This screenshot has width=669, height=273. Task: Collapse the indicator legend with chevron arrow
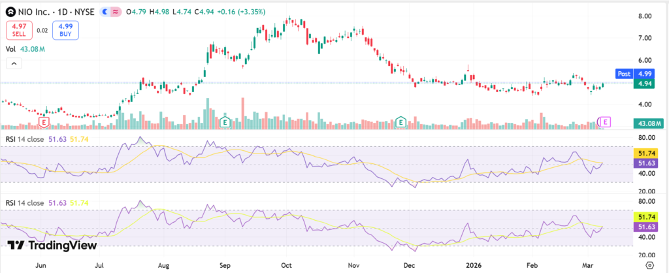[12, 63]
